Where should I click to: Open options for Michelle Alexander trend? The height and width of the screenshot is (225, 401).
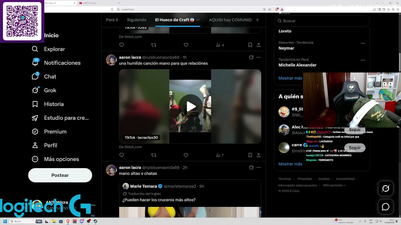pyautogui.click(x=363, y=60)
